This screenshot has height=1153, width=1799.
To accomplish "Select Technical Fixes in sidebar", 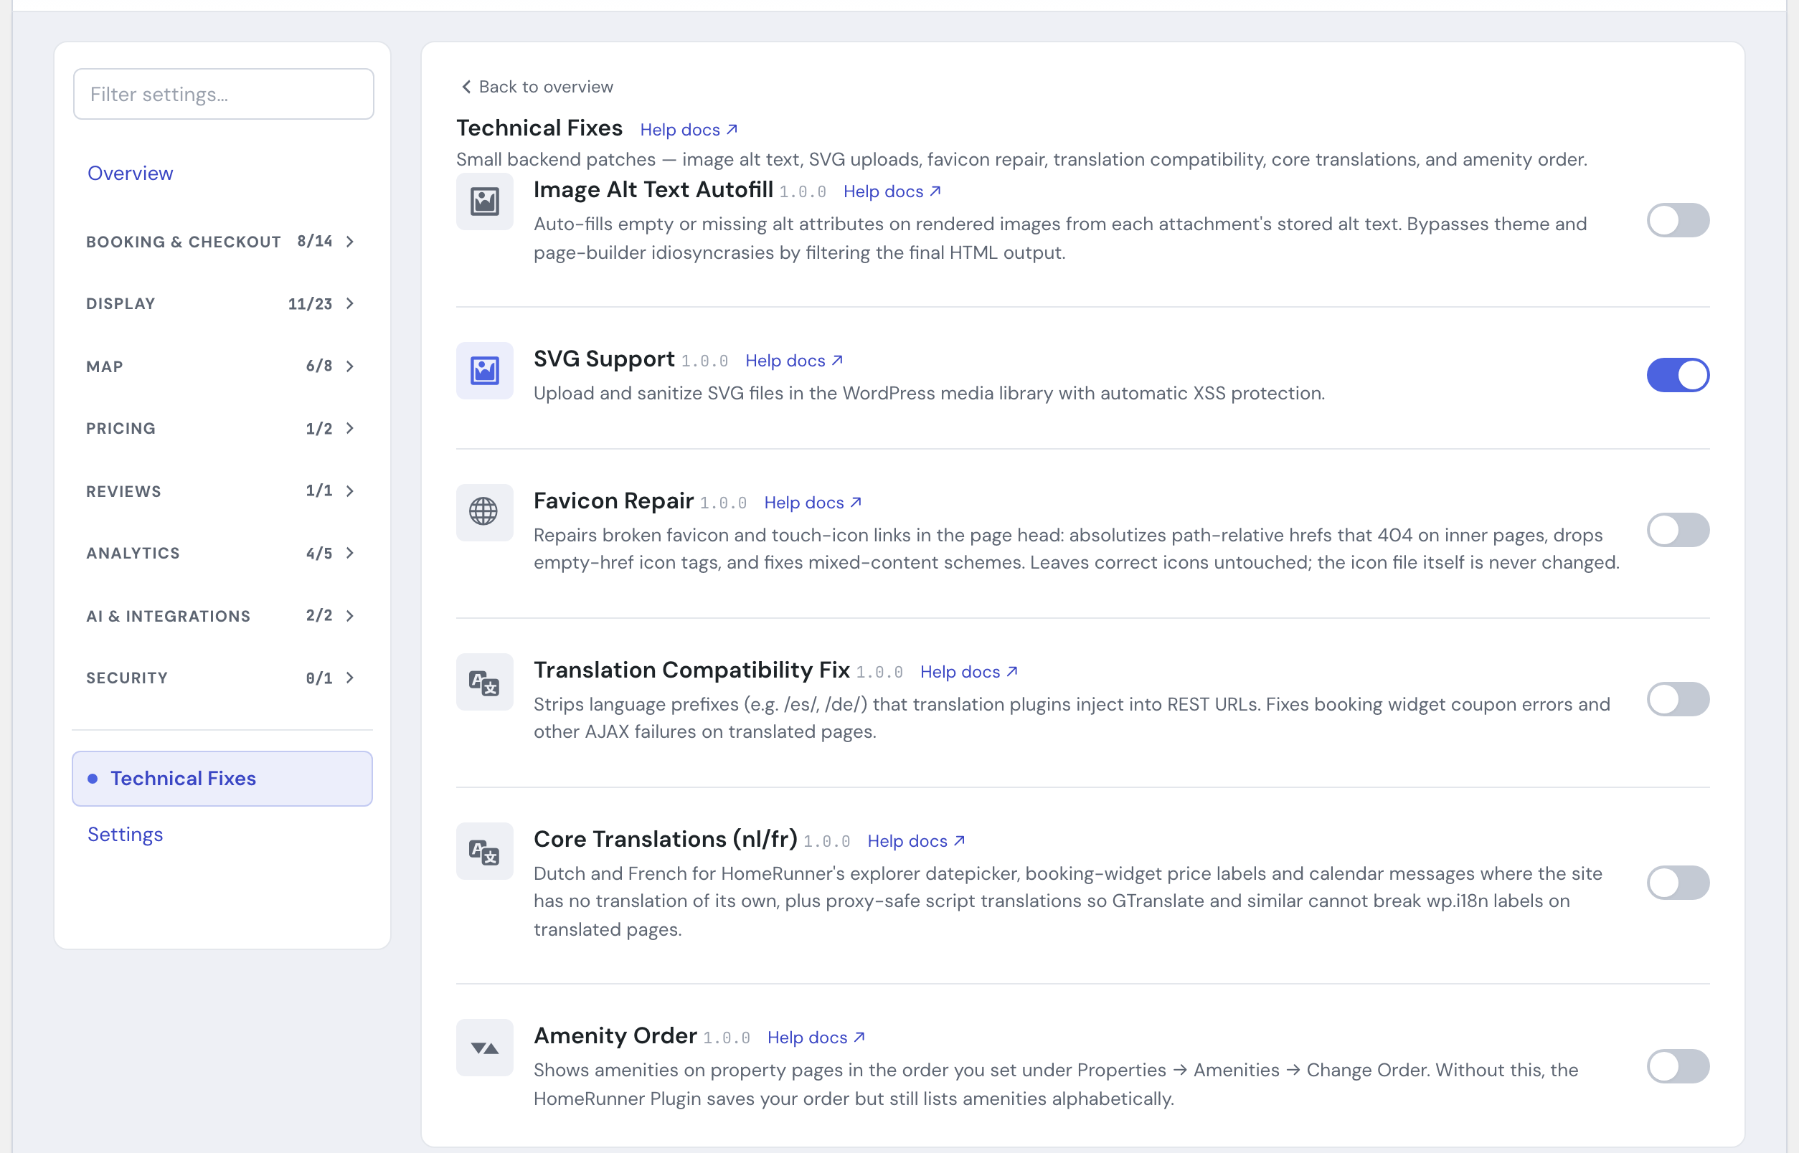I will click(222, 779).
